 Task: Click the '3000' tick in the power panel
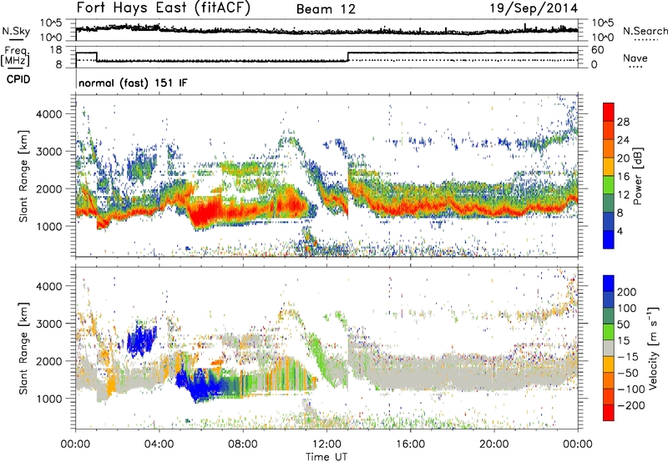48,152
